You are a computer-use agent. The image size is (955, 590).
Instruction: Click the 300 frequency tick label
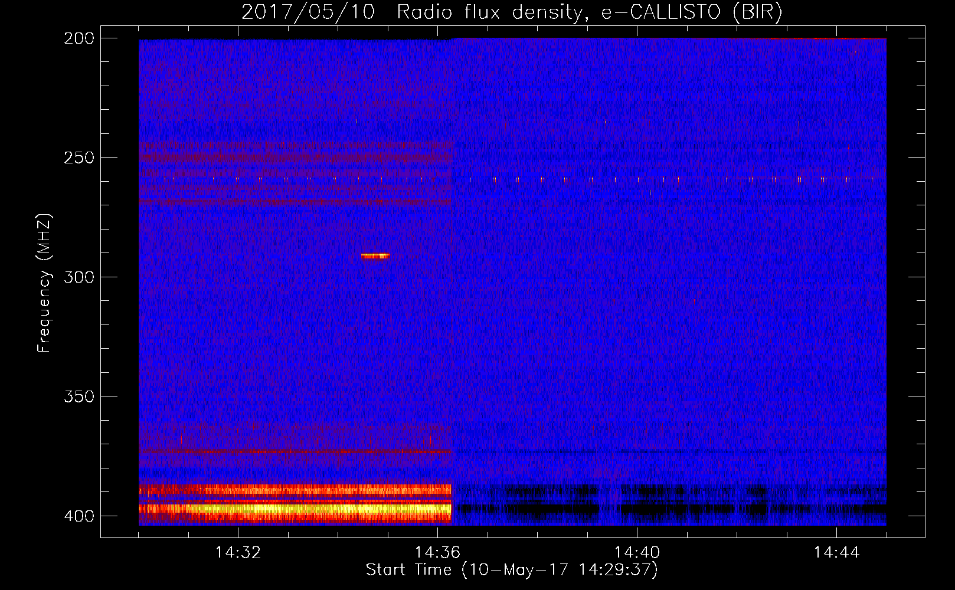79,277
